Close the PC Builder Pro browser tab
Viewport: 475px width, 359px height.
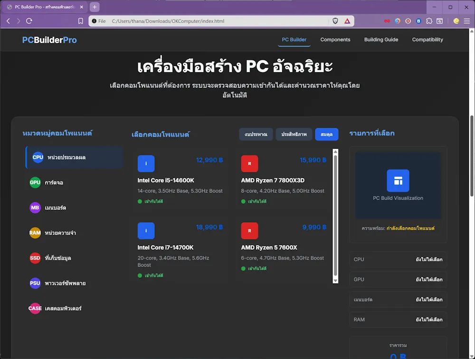(x=82, y=7)
